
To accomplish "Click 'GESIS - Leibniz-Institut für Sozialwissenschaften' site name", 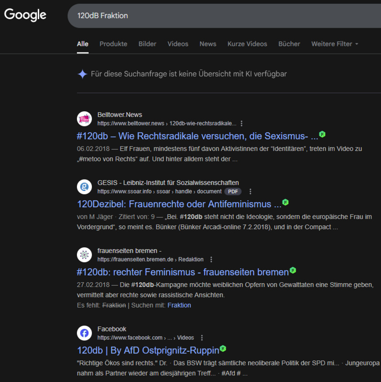I will pos(168,183).
